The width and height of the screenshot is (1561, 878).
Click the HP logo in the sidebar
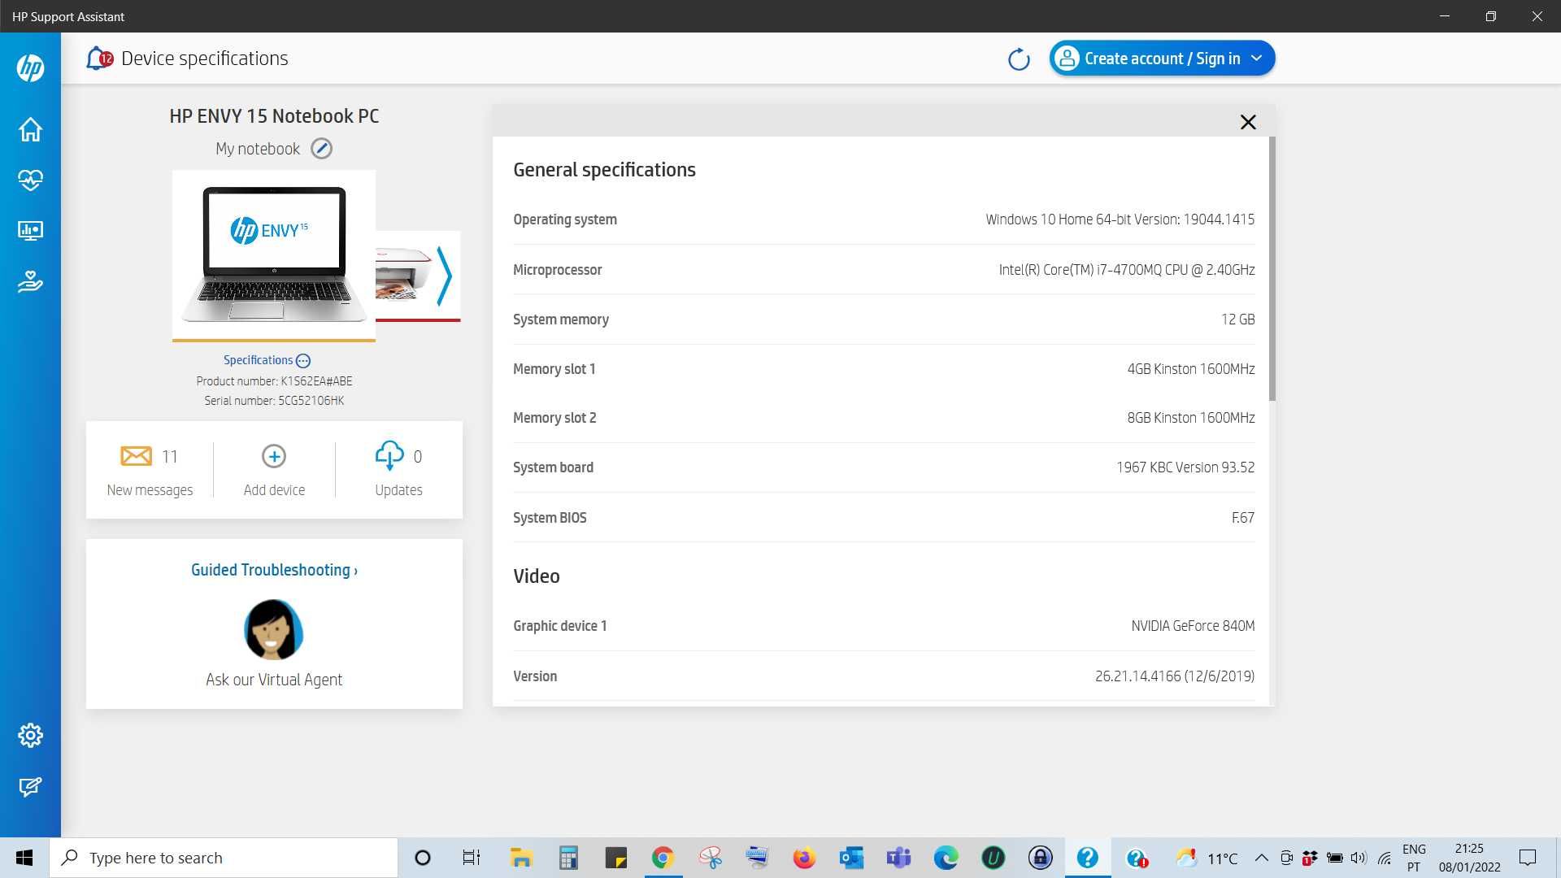(x=30, y=67)
